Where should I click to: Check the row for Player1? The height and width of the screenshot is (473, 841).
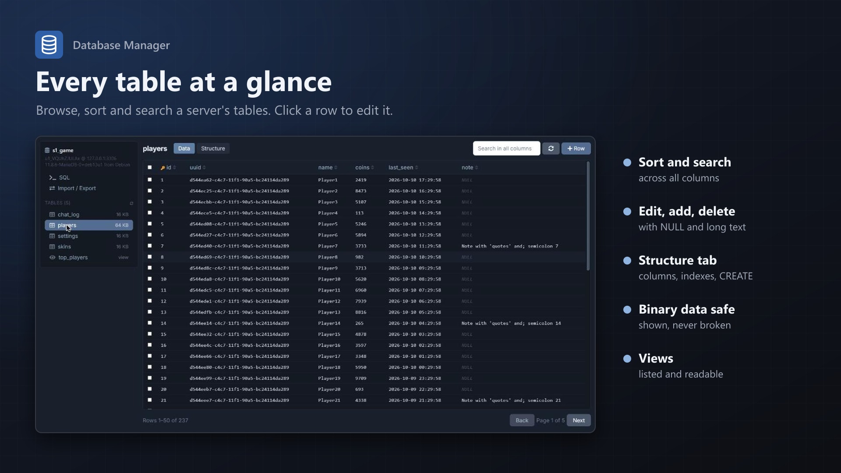[150, 180]
